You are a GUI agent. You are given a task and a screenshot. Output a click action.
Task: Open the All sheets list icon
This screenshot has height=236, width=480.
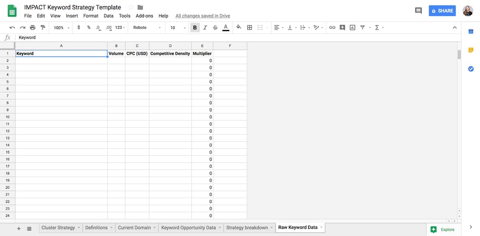(29, 228)
